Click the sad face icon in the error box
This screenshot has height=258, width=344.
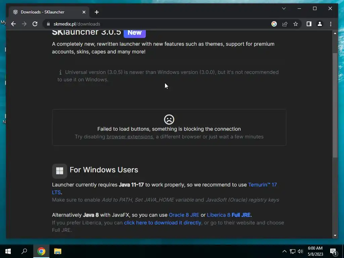click(x=169, y=120)
